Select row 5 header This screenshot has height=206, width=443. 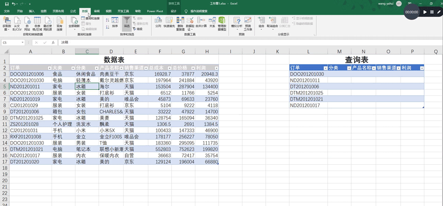coord(5,87)
